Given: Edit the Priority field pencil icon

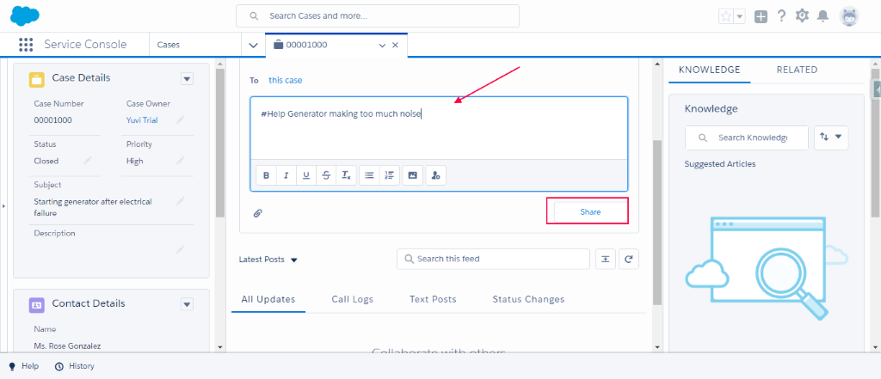Looking at the screenshot, I should [180, 161].
